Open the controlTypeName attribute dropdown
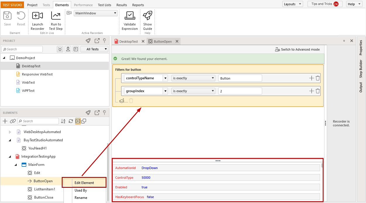 (166, 78)
